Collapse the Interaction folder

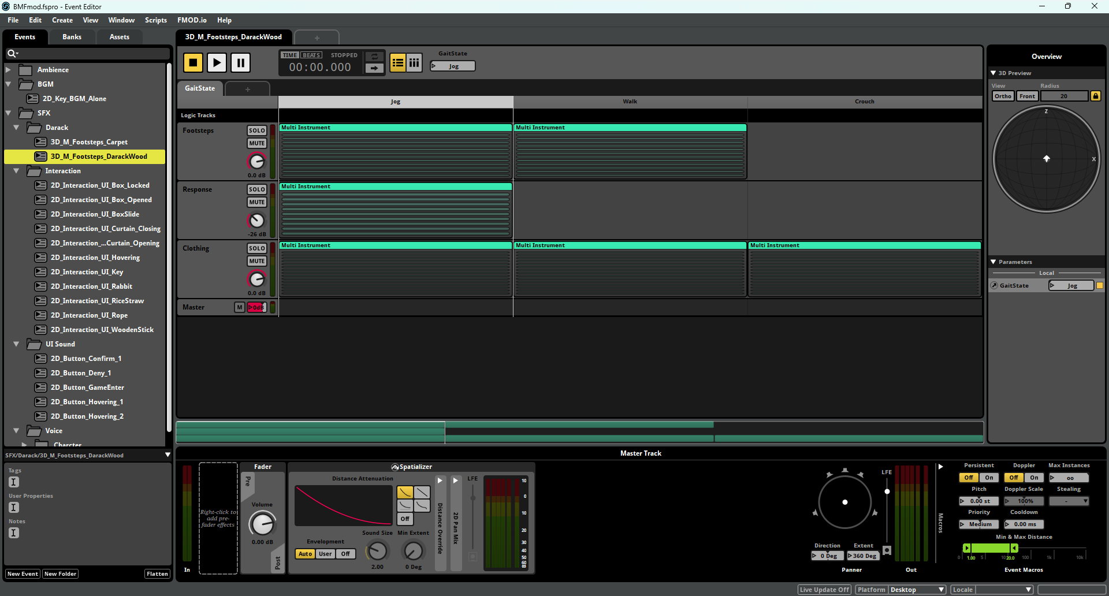point(16,171)
